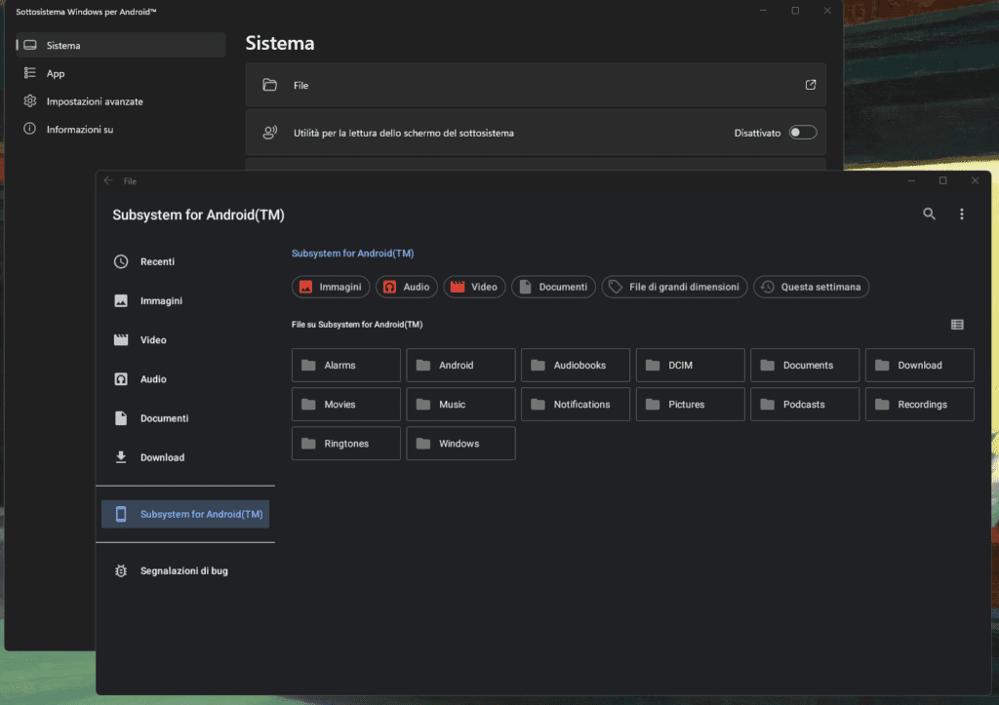Select Subsystem for Android(TM) sidebar entry
The width and height of the screenshot is (999, 705).
184,514
